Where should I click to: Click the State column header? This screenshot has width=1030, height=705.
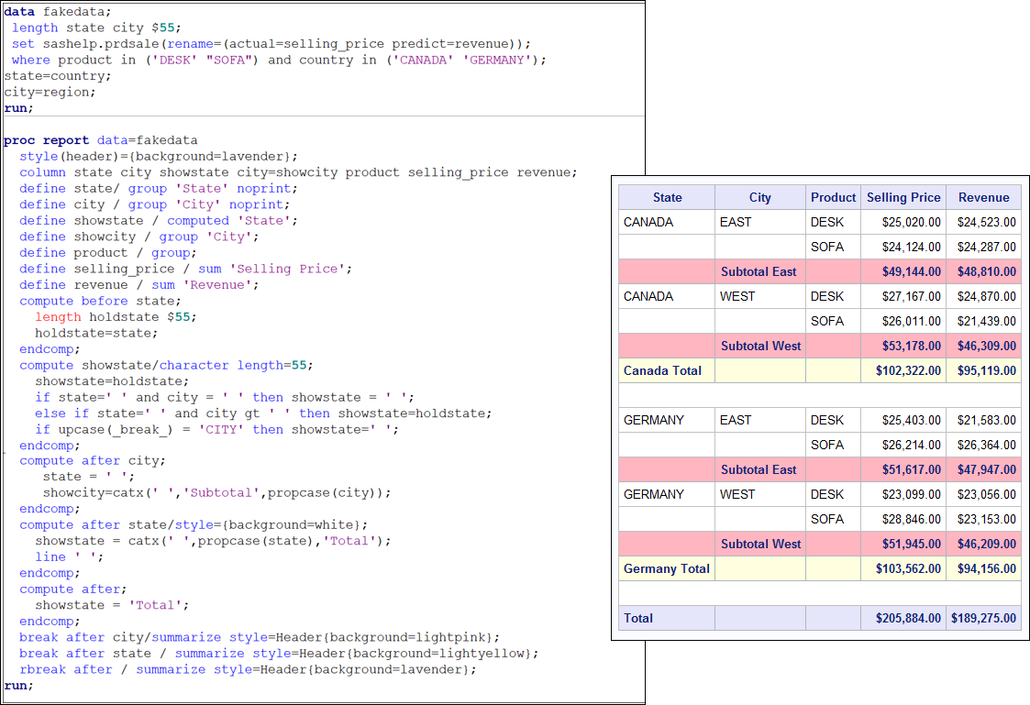(667, 197)
